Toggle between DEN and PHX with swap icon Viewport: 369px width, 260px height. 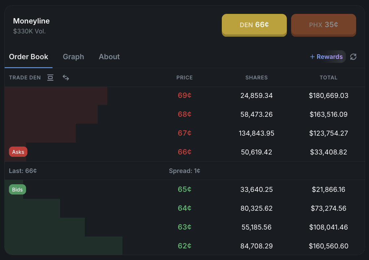(66, 77)
